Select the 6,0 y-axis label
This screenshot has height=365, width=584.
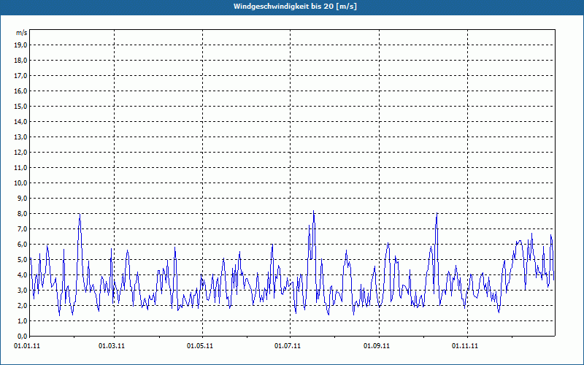[22, 245]
